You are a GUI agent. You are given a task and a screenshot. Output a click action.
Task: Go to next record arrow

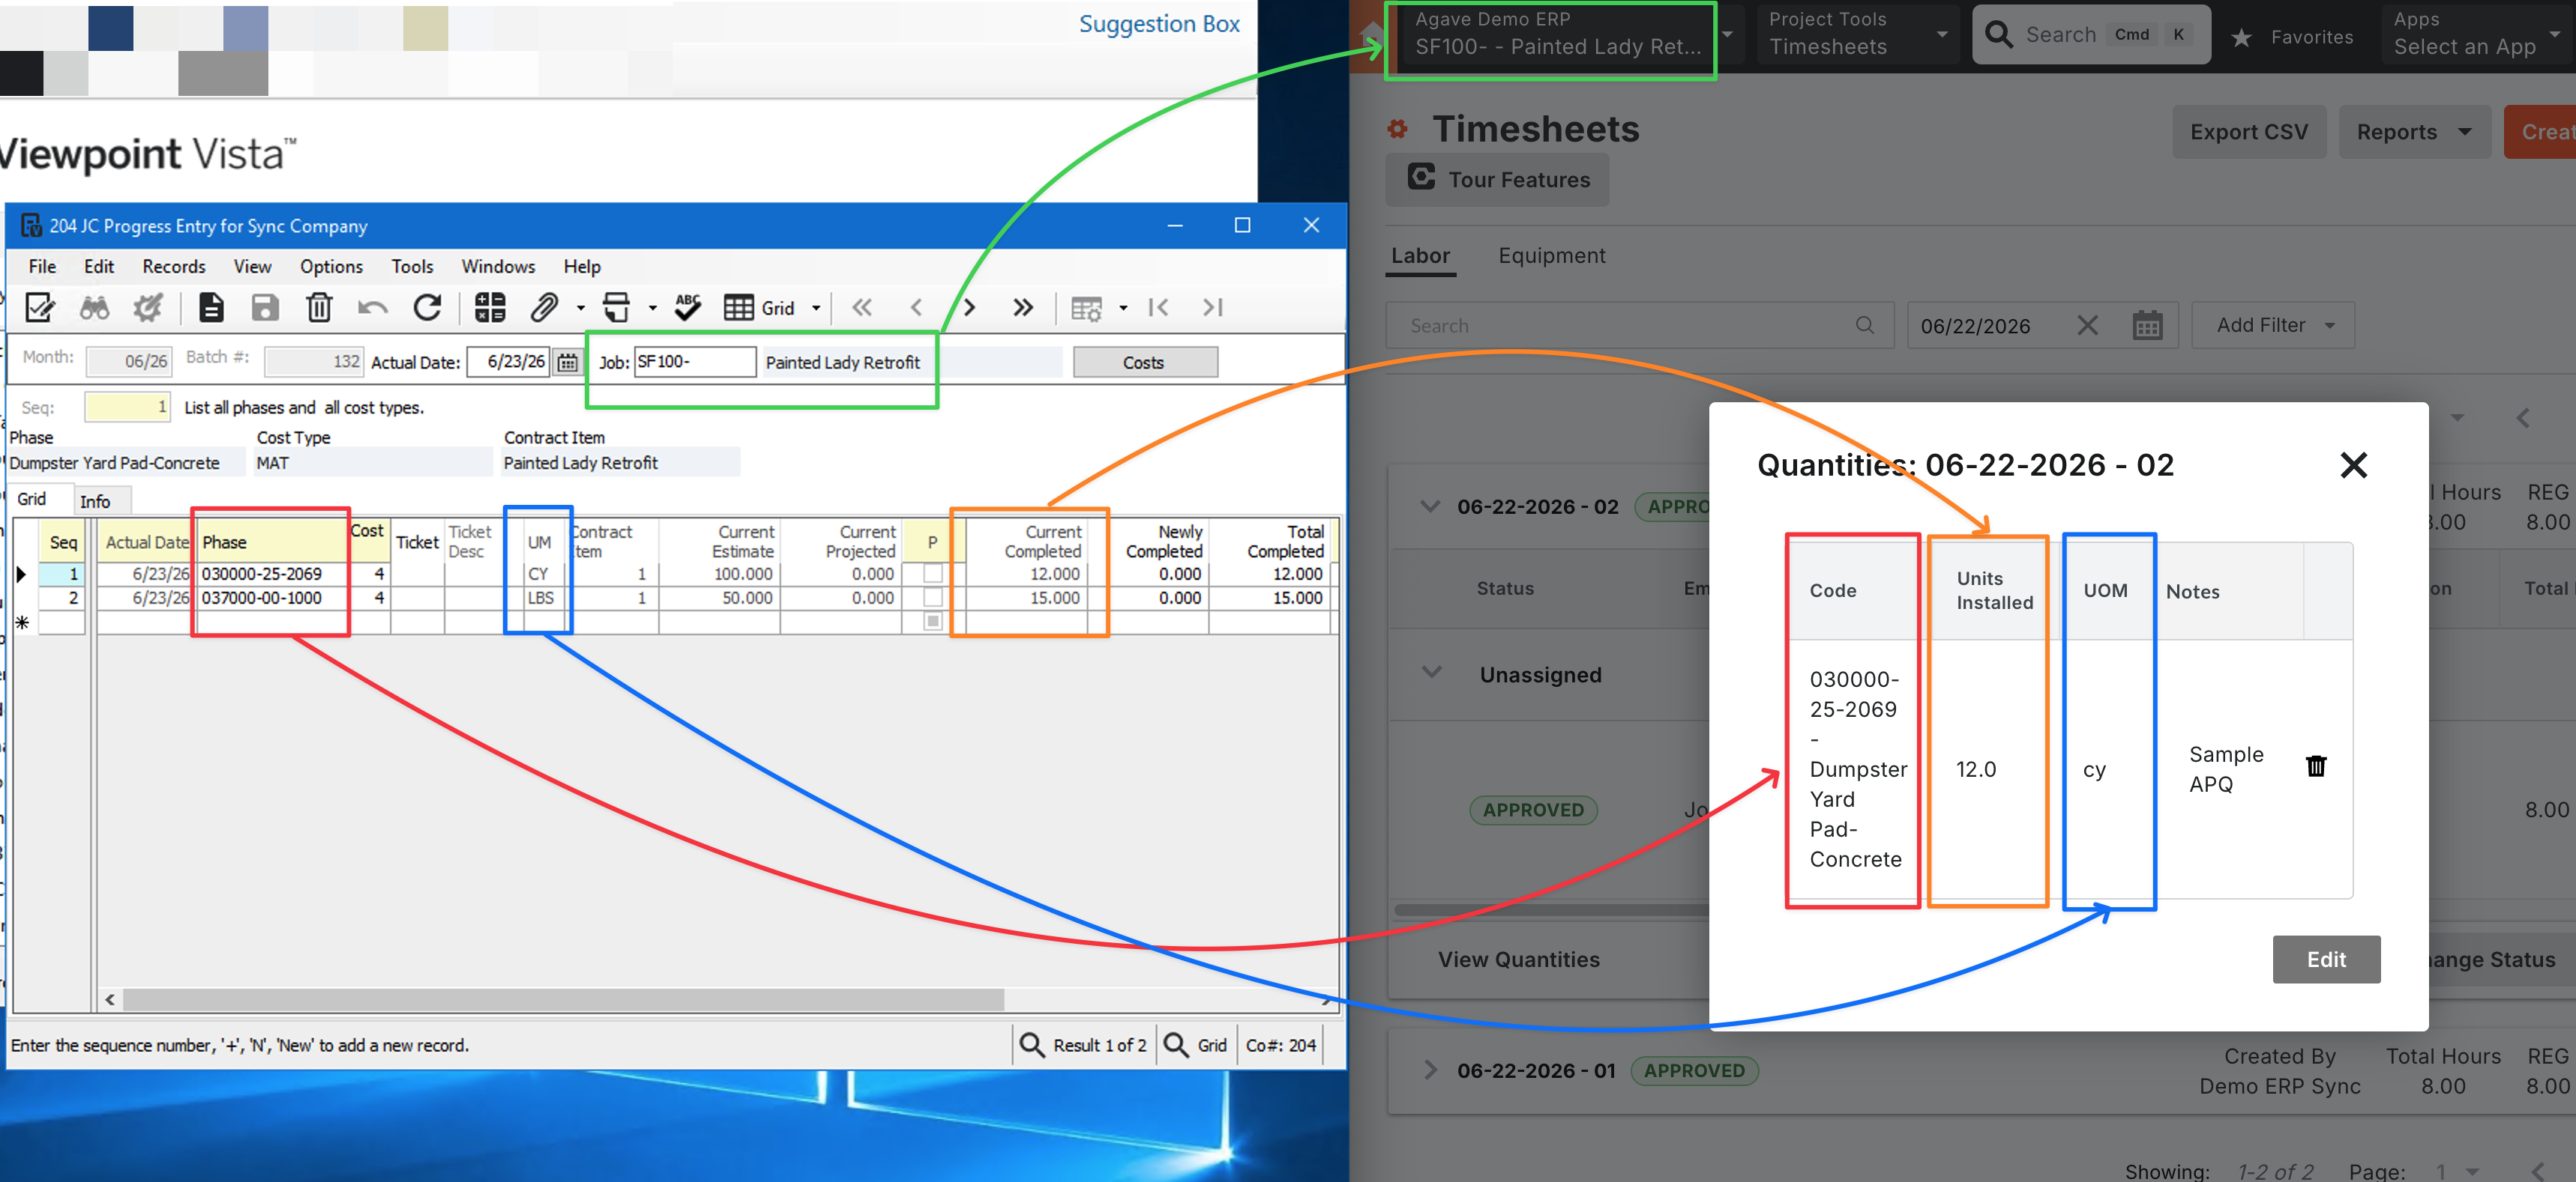[969, 308]
